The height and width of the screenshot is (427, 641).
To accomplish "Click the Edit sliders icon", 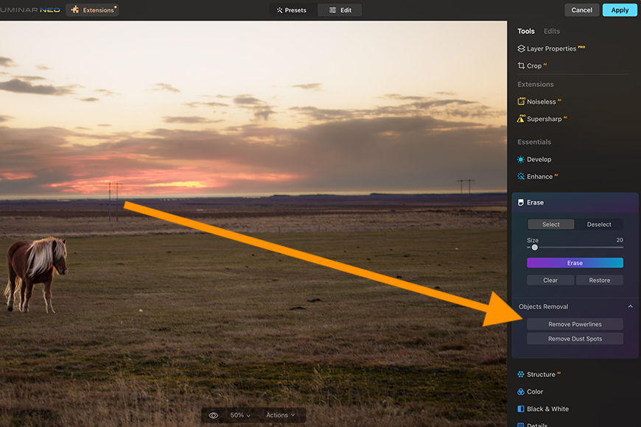I will pos(333,10).
